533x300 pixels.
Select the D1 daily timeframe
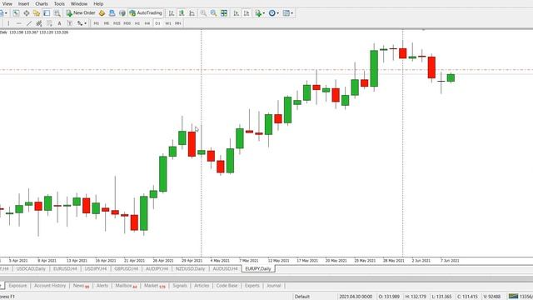(157, 23)
